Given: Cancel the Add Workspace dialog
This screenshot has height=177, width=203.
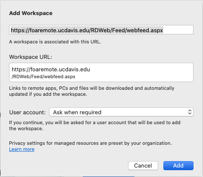Looking at the screenshot, I should coord(143,165).
